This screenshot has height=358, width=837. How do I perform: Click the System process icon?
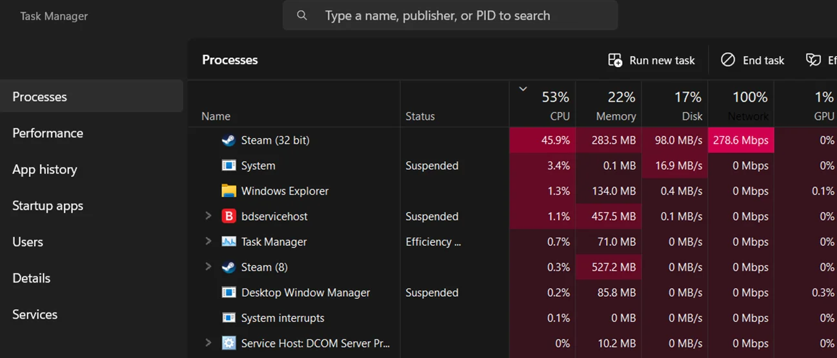coord(228,165)
